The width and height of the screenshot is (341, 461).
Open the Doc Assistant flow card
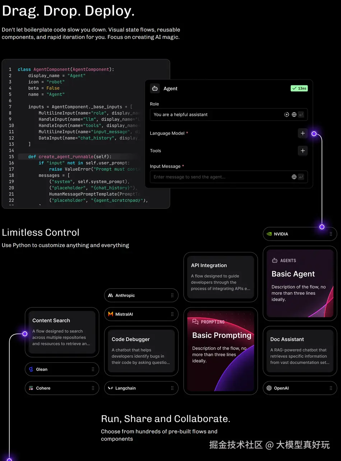pos(300,351)
